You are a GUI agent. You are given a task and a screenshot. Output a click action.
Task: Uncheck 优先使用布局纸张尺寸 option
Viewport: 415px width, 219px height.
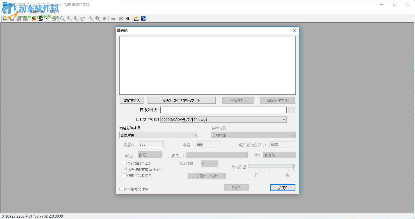click(x=125, y=169)
